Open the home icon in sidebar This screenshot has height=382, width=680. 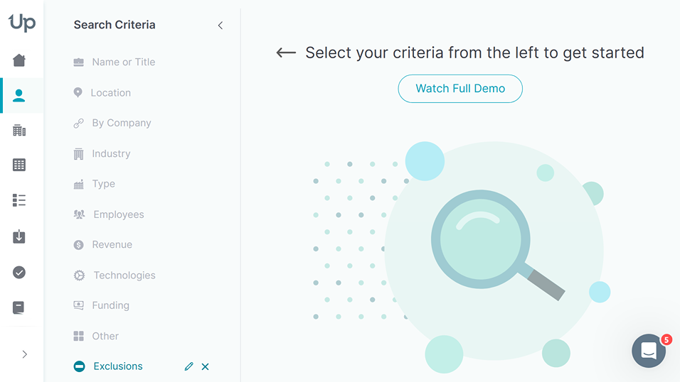pyautogui.click(x=19, y=60)
